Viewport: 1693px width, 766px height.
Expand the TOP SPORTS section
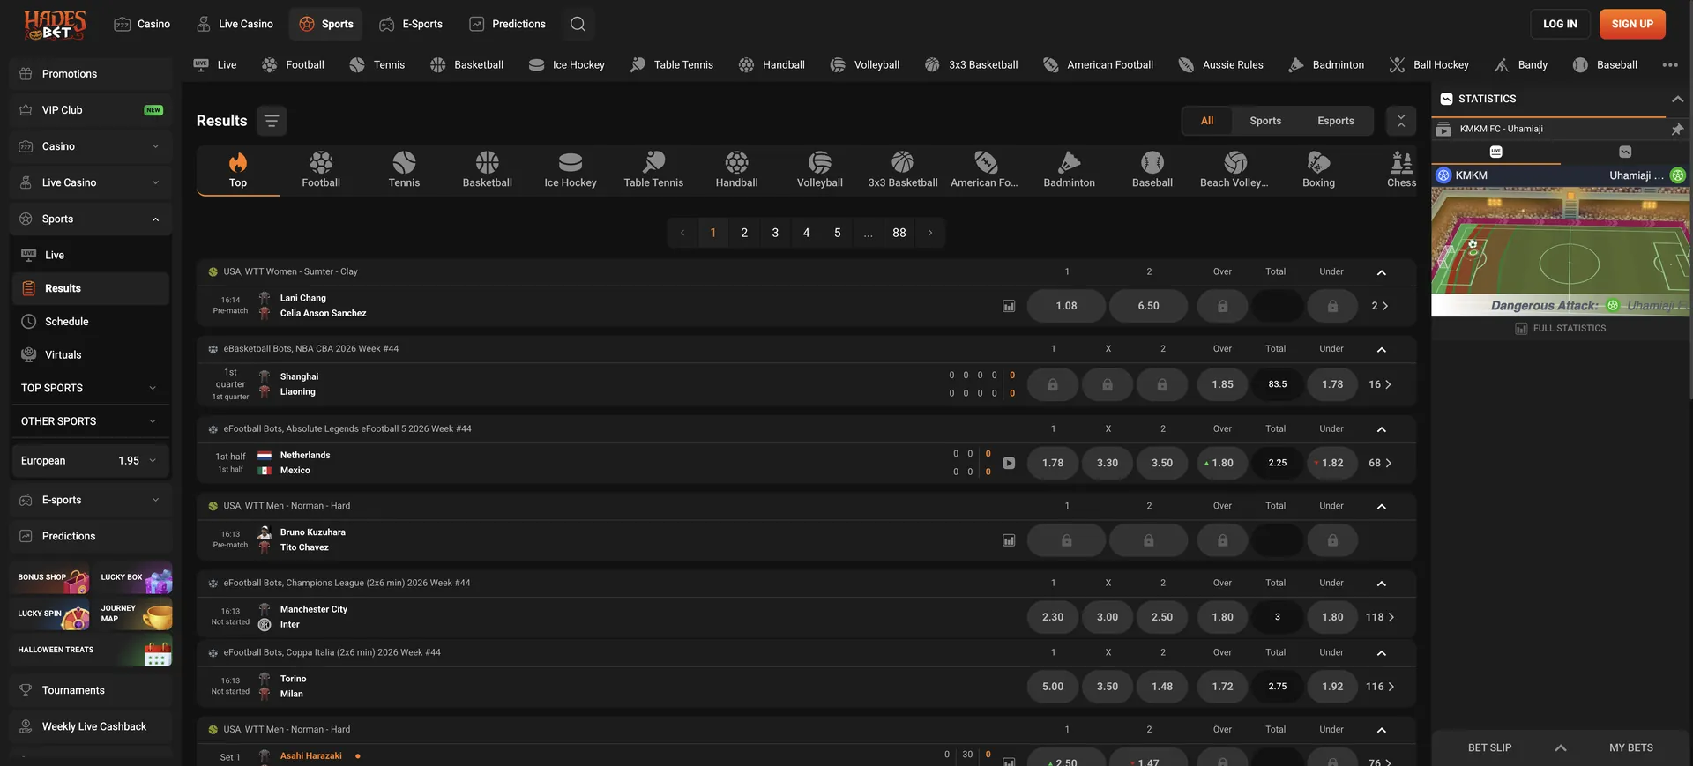click(92, 388)
